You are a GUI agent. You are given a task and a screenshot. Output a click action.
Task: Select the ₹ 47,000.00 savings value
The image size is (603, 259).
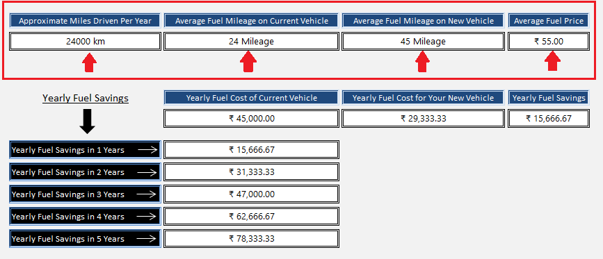(x=251, y=194)
